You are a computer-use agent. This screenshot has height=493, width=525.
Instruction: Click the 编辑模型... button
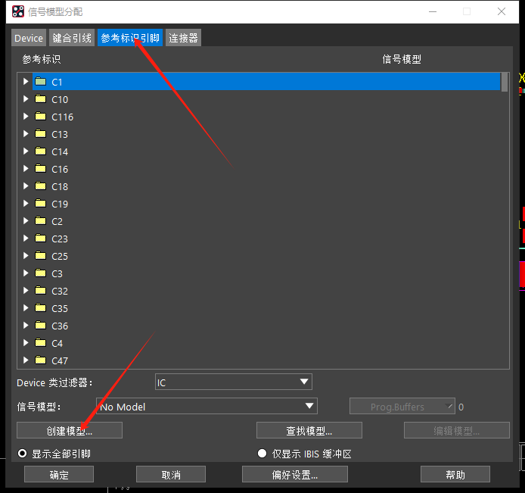pyautogui.click(x=457, y=430)
